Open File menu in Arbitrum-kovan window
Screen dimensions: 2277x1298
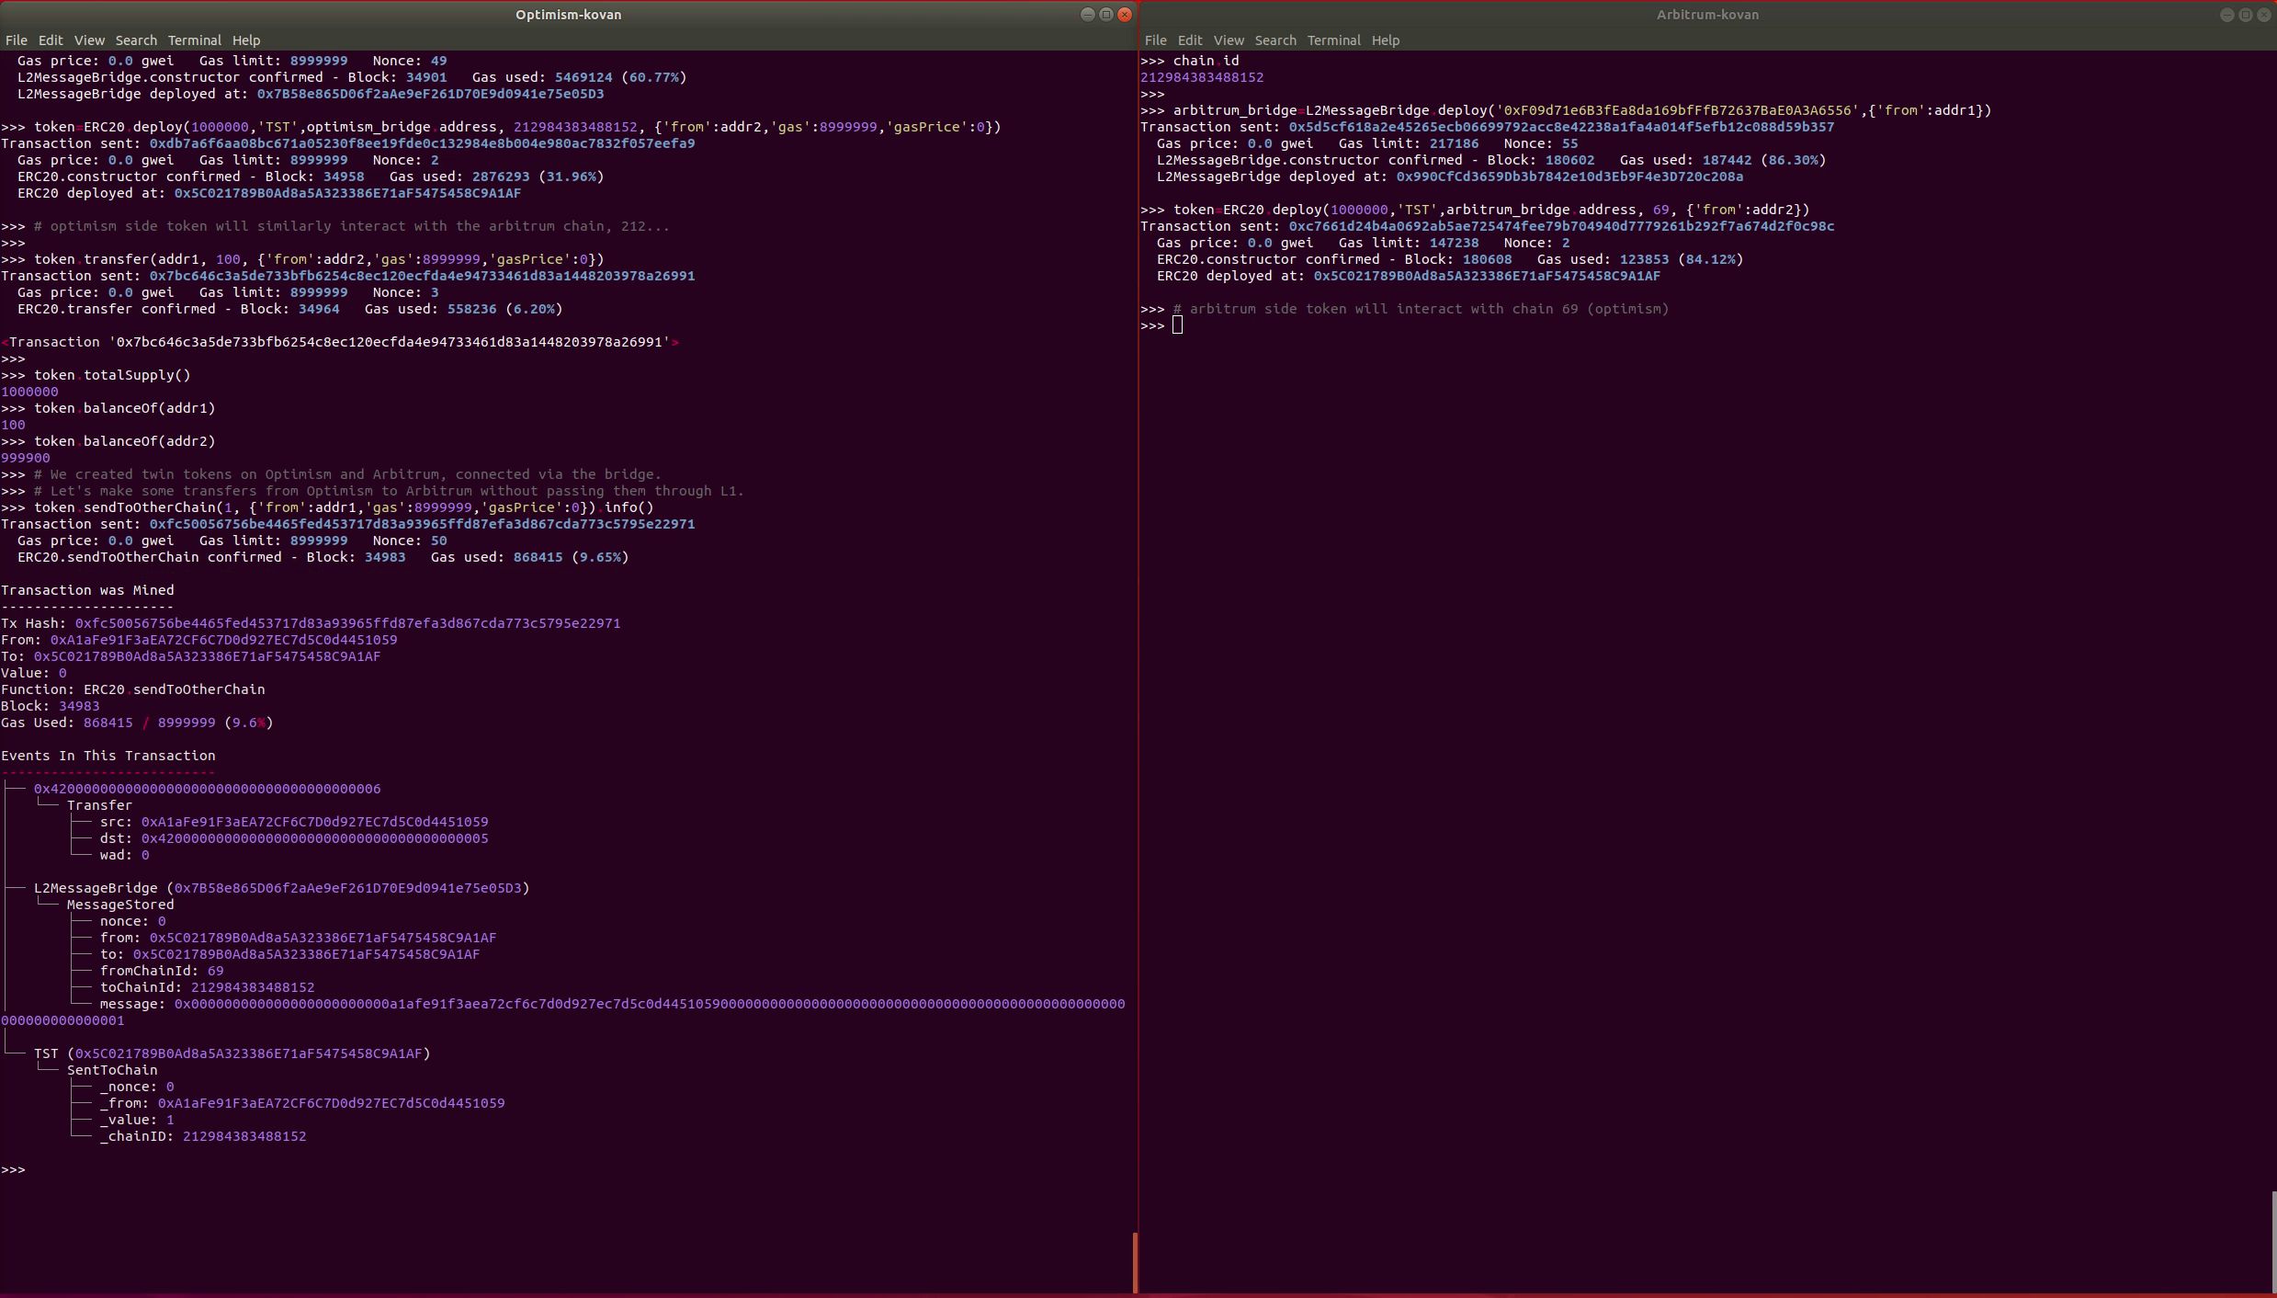(x=1155, y=40)
